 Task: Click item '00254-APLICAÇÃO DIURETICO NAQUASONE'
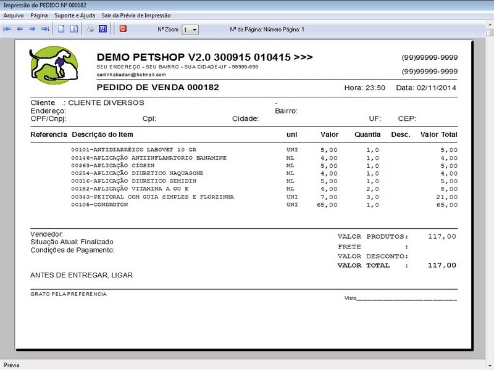137,173
